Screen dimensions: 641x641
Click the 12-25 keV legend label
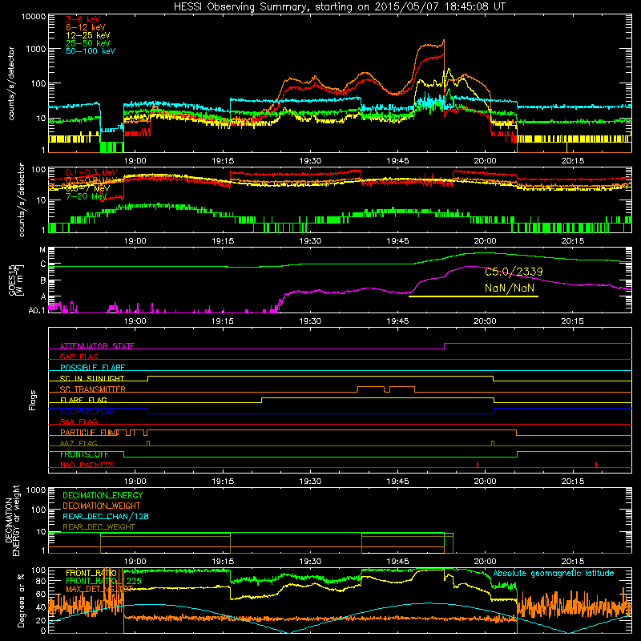[87, 35]
